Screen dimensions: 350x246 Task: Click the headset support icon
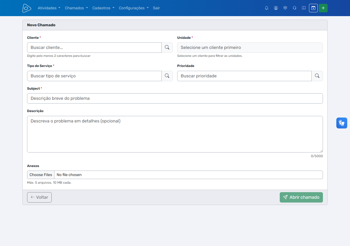[x=294, y=8]
